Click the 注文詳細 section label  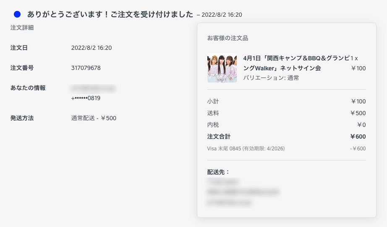pos(22,28)
